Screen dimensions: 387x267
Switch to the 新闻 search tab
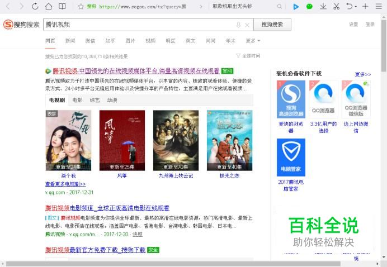(70, 41)
